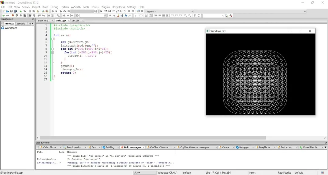Switch to the car.cpp editor tab

click(x=75, y=21)
